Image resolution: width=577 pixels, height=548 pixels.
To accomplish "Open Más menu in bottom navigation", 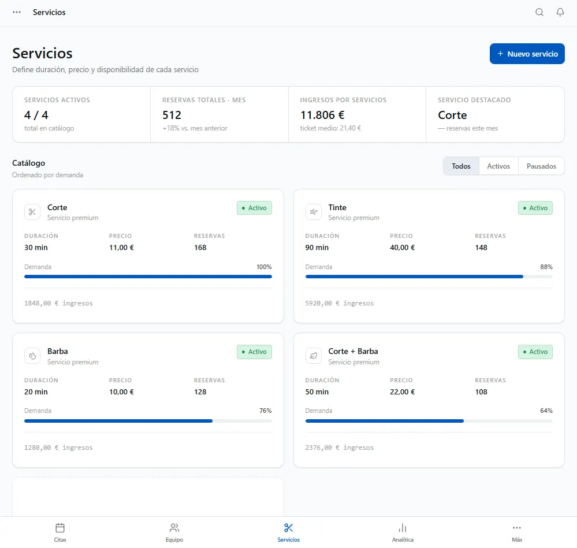I will click(517, 532).
